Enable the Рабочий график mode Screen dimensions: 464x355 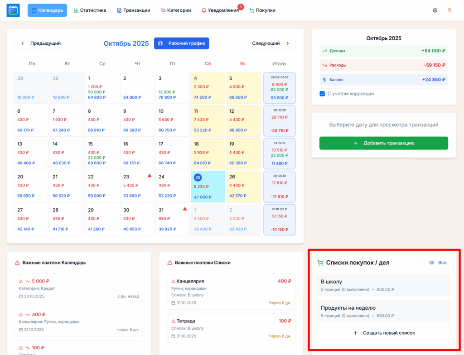(182, 43)
